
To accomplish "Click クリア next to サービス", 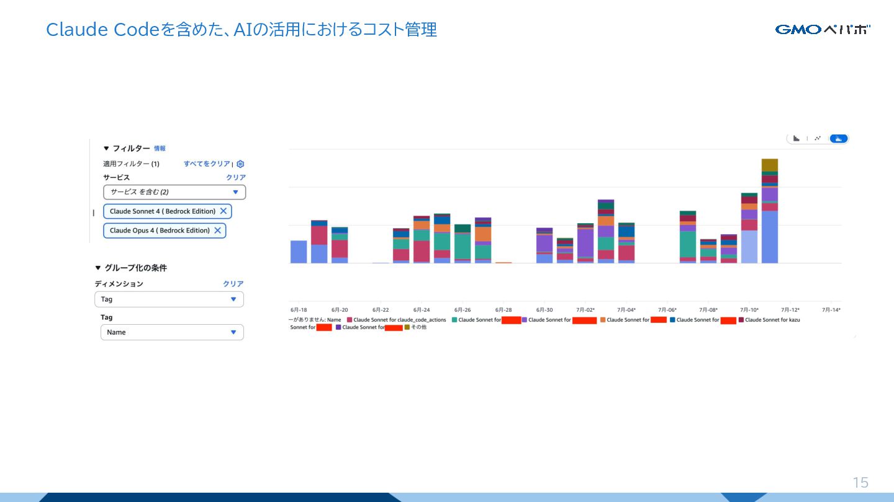I will tap(236, 178).
